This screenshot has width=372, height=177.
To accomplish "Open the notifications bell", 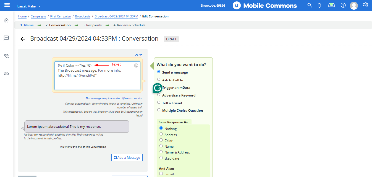I will (319, 5).
